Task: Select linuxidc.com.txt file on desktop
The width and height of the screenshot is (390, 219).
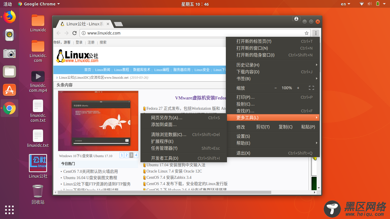Action: tap(38, 111)
